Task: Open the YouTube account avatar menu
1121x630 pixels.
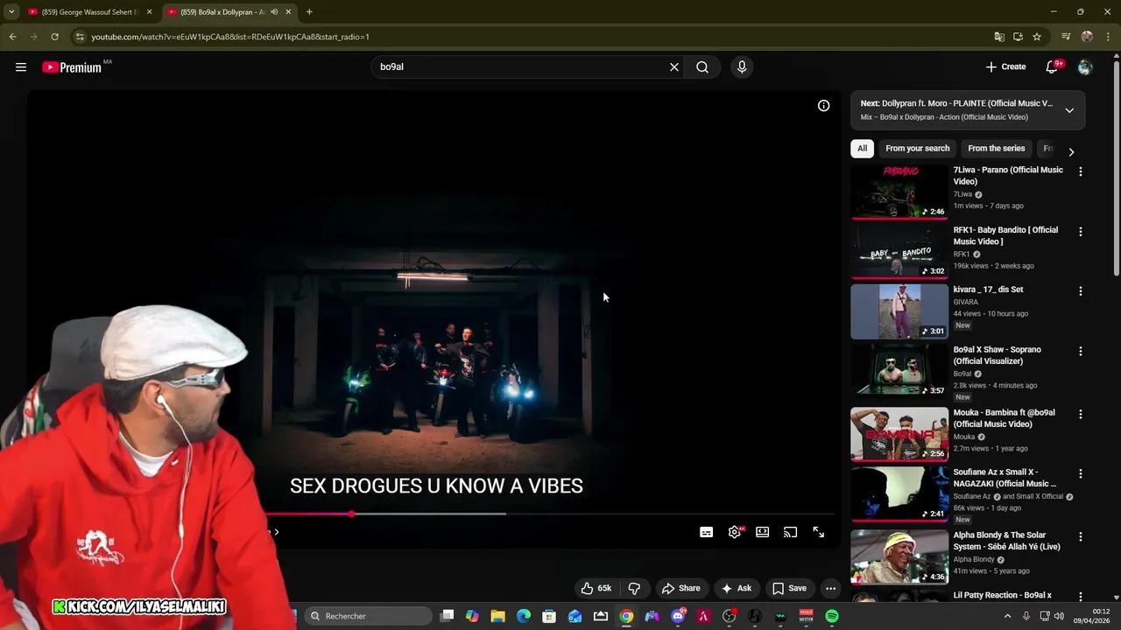Action: [x=1085, y=66]
